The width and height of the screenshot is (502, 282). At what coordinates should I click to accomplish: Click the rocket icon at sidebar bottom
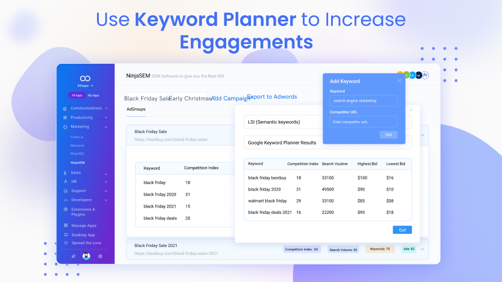click(73, 257)
